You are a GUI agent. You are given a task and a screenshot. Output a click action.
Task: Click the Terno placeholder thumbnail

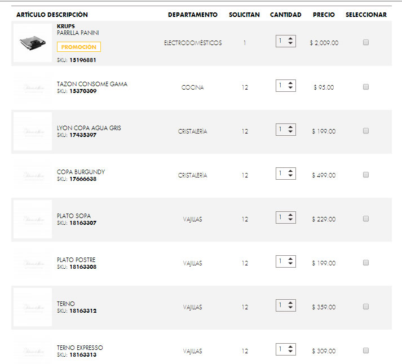tap(32, 307)
